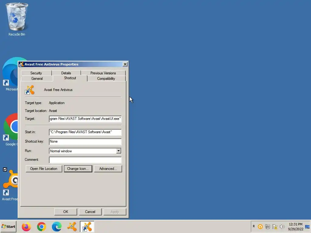
Task: Expand the Run window mode dropdown
Action: click(x=119, y=151)
